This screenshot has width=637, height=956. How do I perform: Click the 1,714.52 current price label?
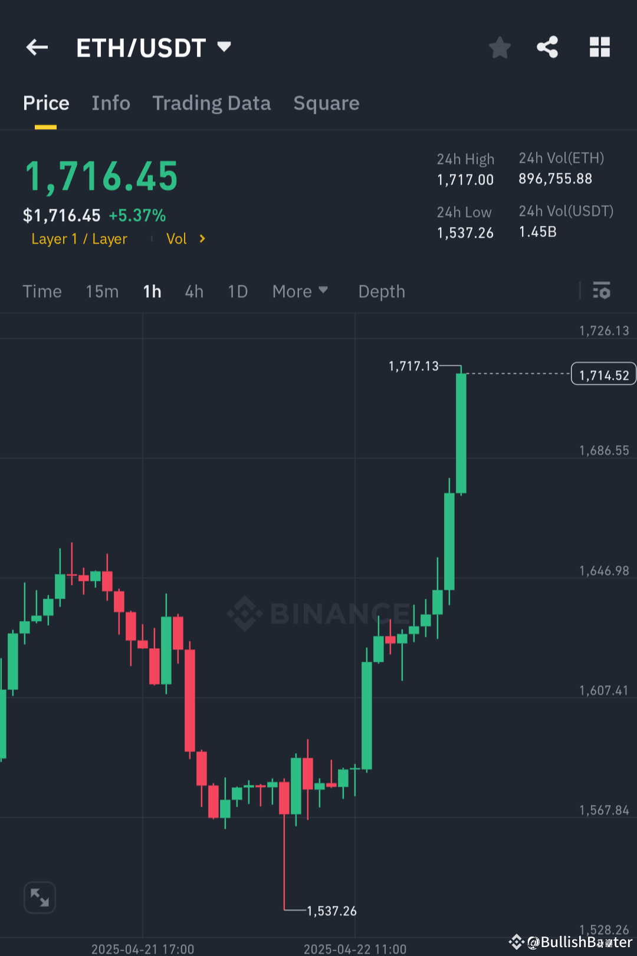(603, 373)
